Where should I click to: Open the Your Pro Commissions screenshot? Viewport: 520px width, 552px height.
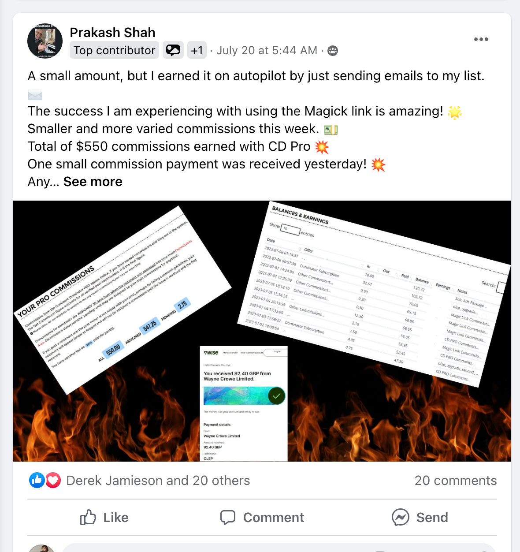coord(123,300)
